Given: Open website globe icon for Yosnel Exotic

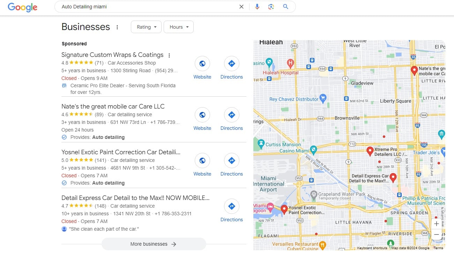Looking at the screenshot, I should click(202, 161).
